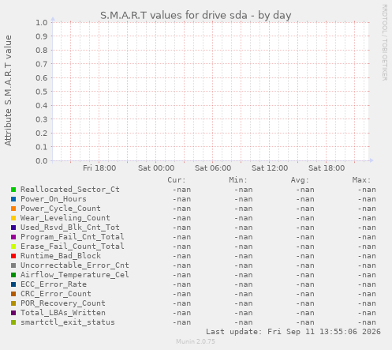
Task: Select the Program_Fail_Cnt_Total legend label
Action: tap(73, 237)
